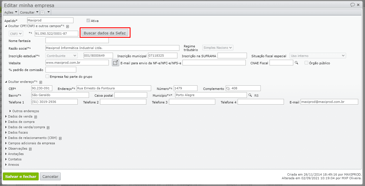Click the Website input field

pyautogui.click(x=77, y=63)
